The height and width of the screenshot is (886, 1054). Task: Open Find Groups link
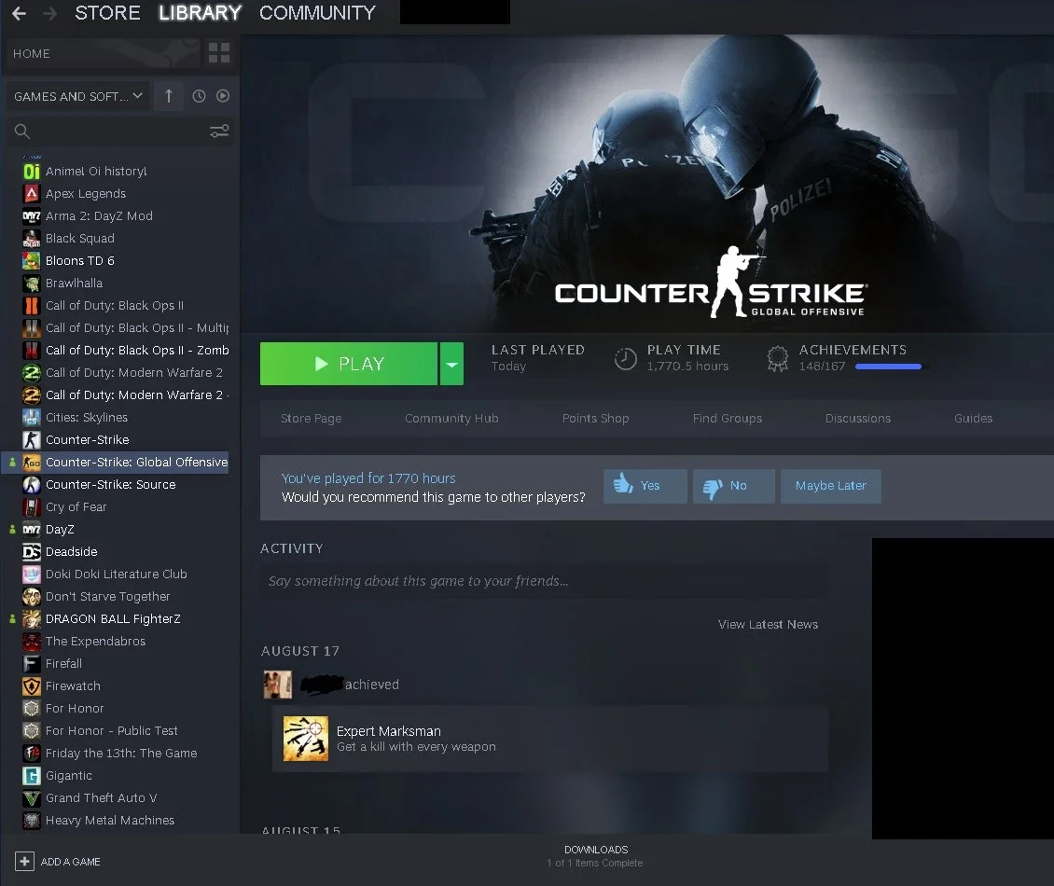coord(728,418)
